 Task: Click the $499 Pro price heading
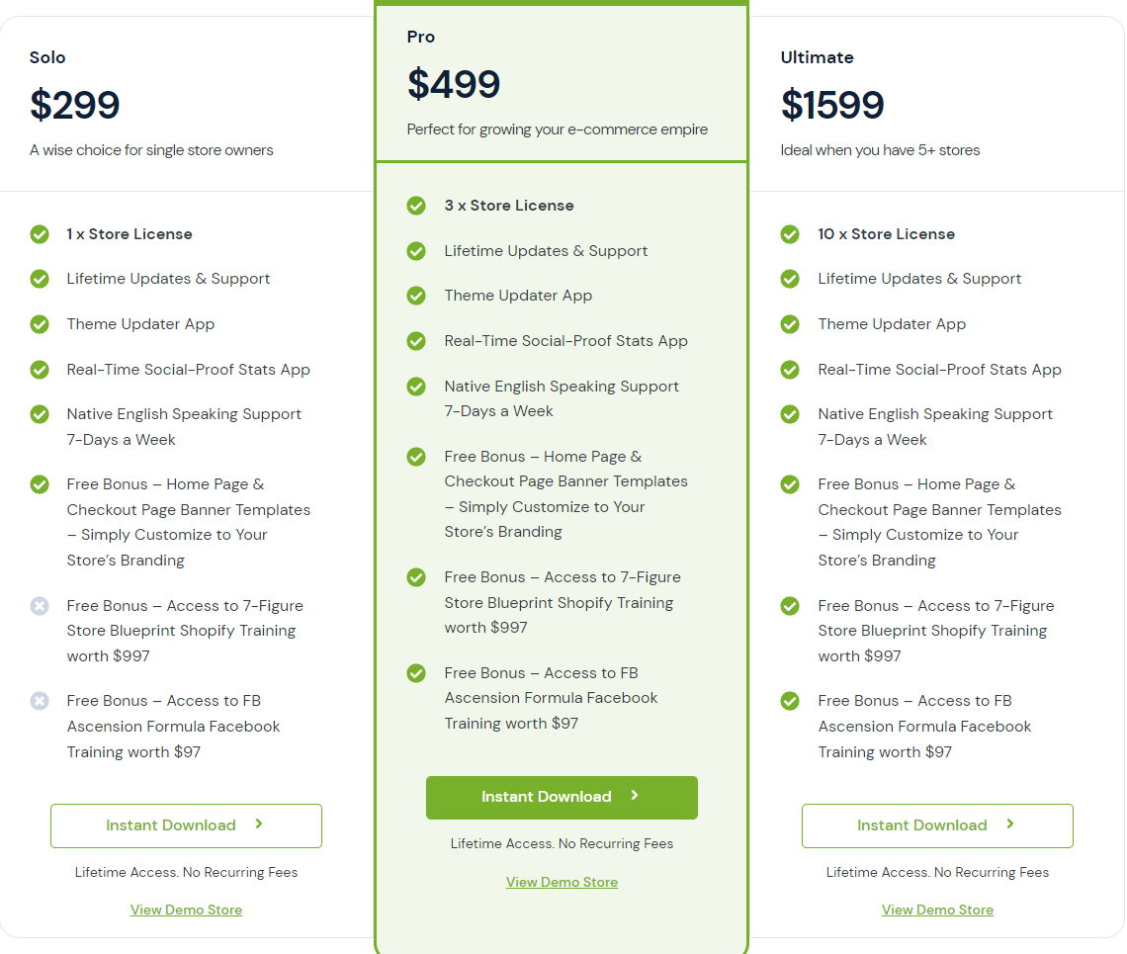click(454, 84)
